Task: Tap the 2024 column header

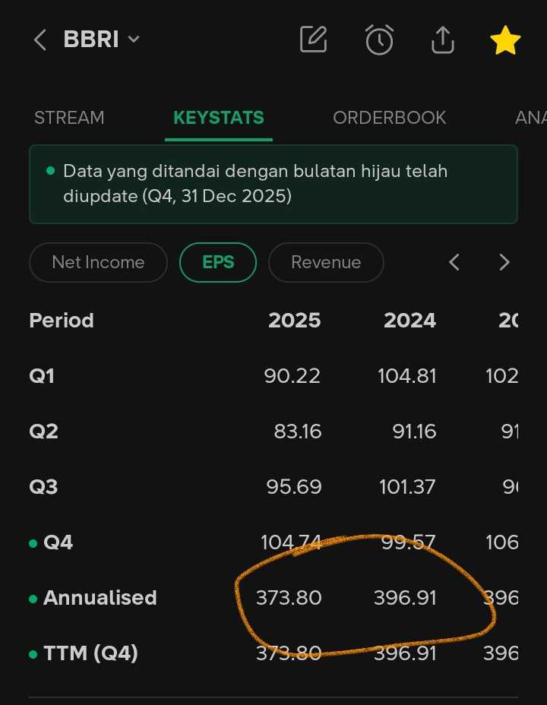Action: click(x=409, y=321)
